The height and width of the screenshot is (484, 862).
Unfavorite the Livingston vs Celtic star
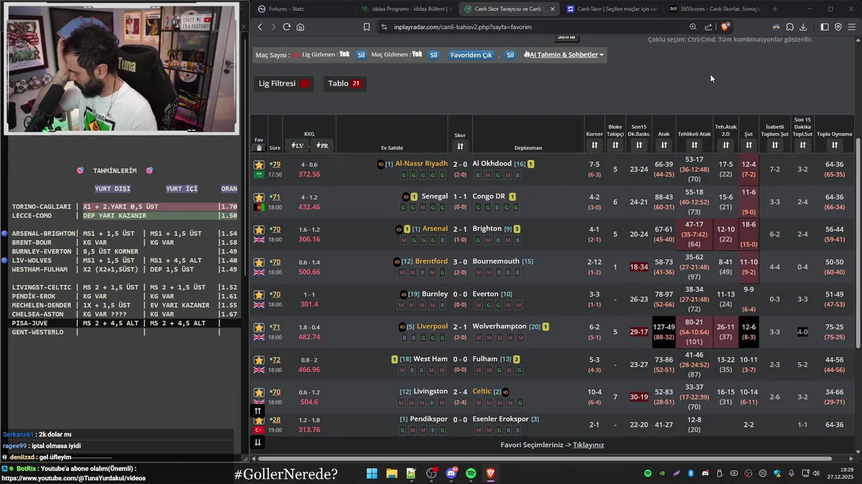[x=259, y=392]
